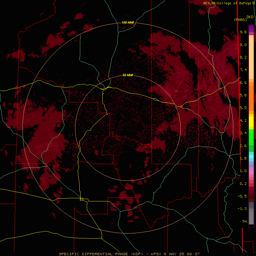Click the 8.2 legend value
This screenshot has height=256, width=256.
tap(243, 57)
